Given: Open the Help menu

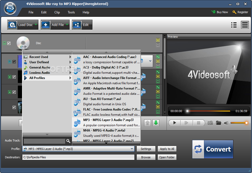Looking at the screenshot, I should coord(86,12).
